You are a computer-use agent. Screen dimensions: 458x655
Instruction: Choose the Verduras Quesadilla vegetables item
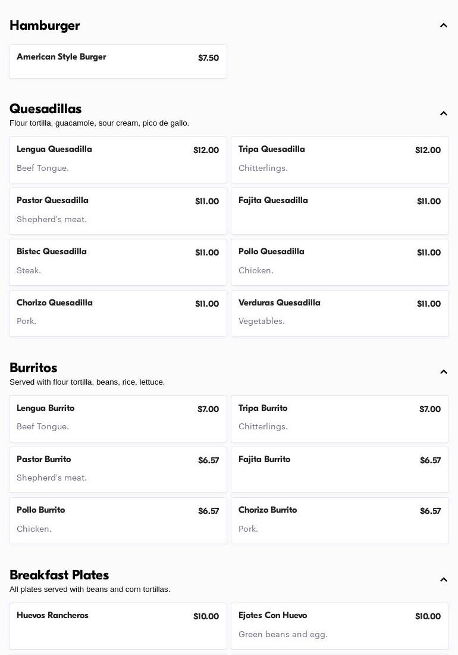click(340, 313)
